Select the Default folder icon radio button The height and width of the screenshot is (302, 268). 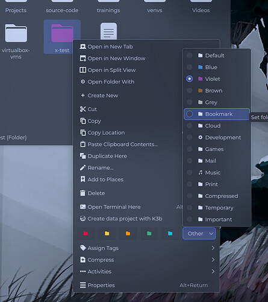pos(190,56)
